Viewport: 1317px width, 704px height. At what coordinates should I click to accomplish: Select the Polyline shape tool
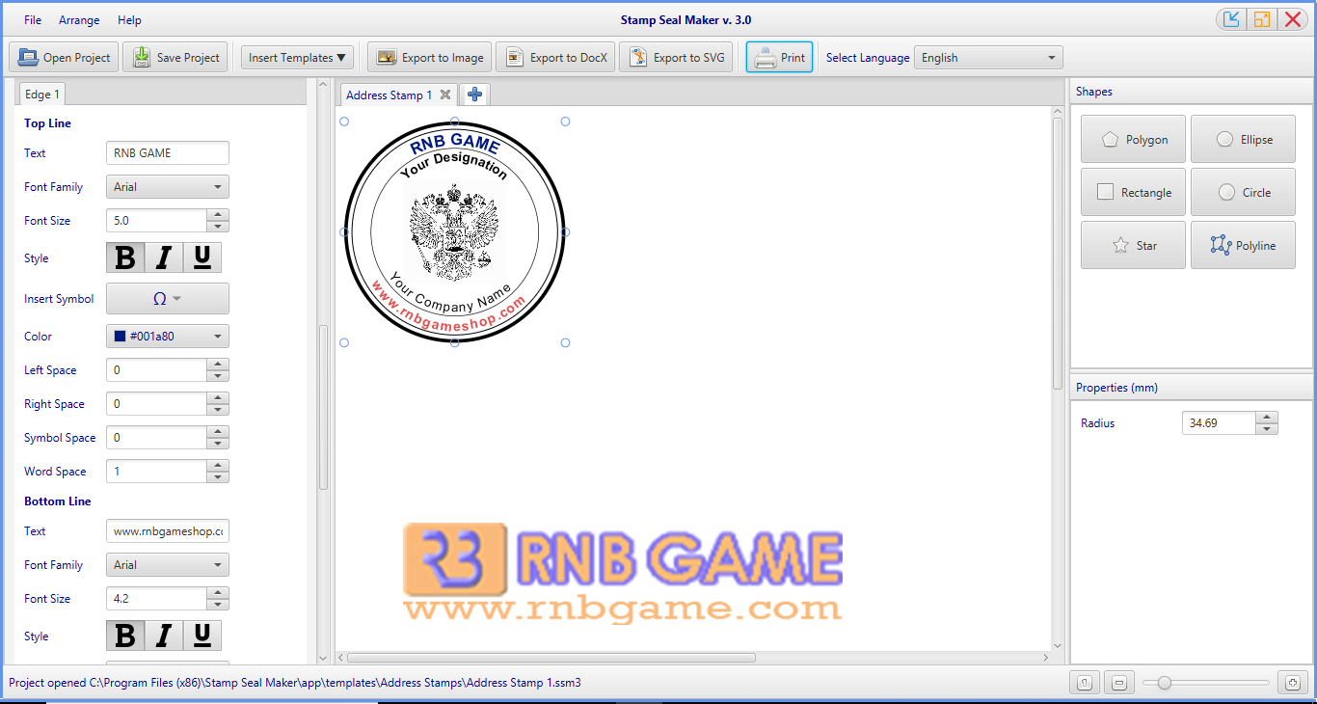pos(1243,246)
